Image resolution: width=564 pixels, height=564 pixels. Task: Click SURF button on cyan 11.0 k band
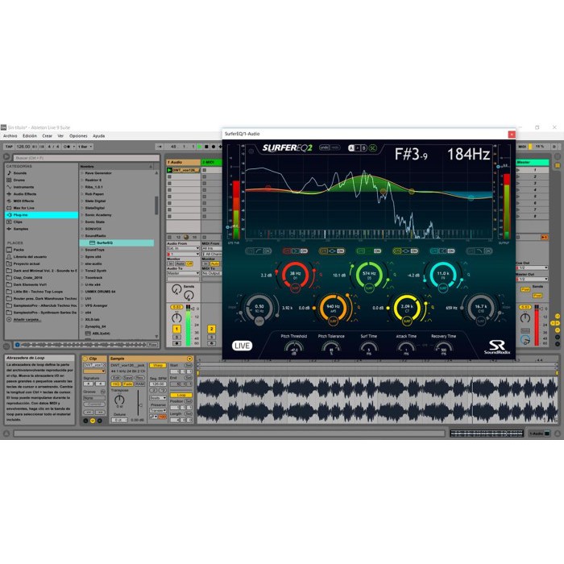(443, 288)
